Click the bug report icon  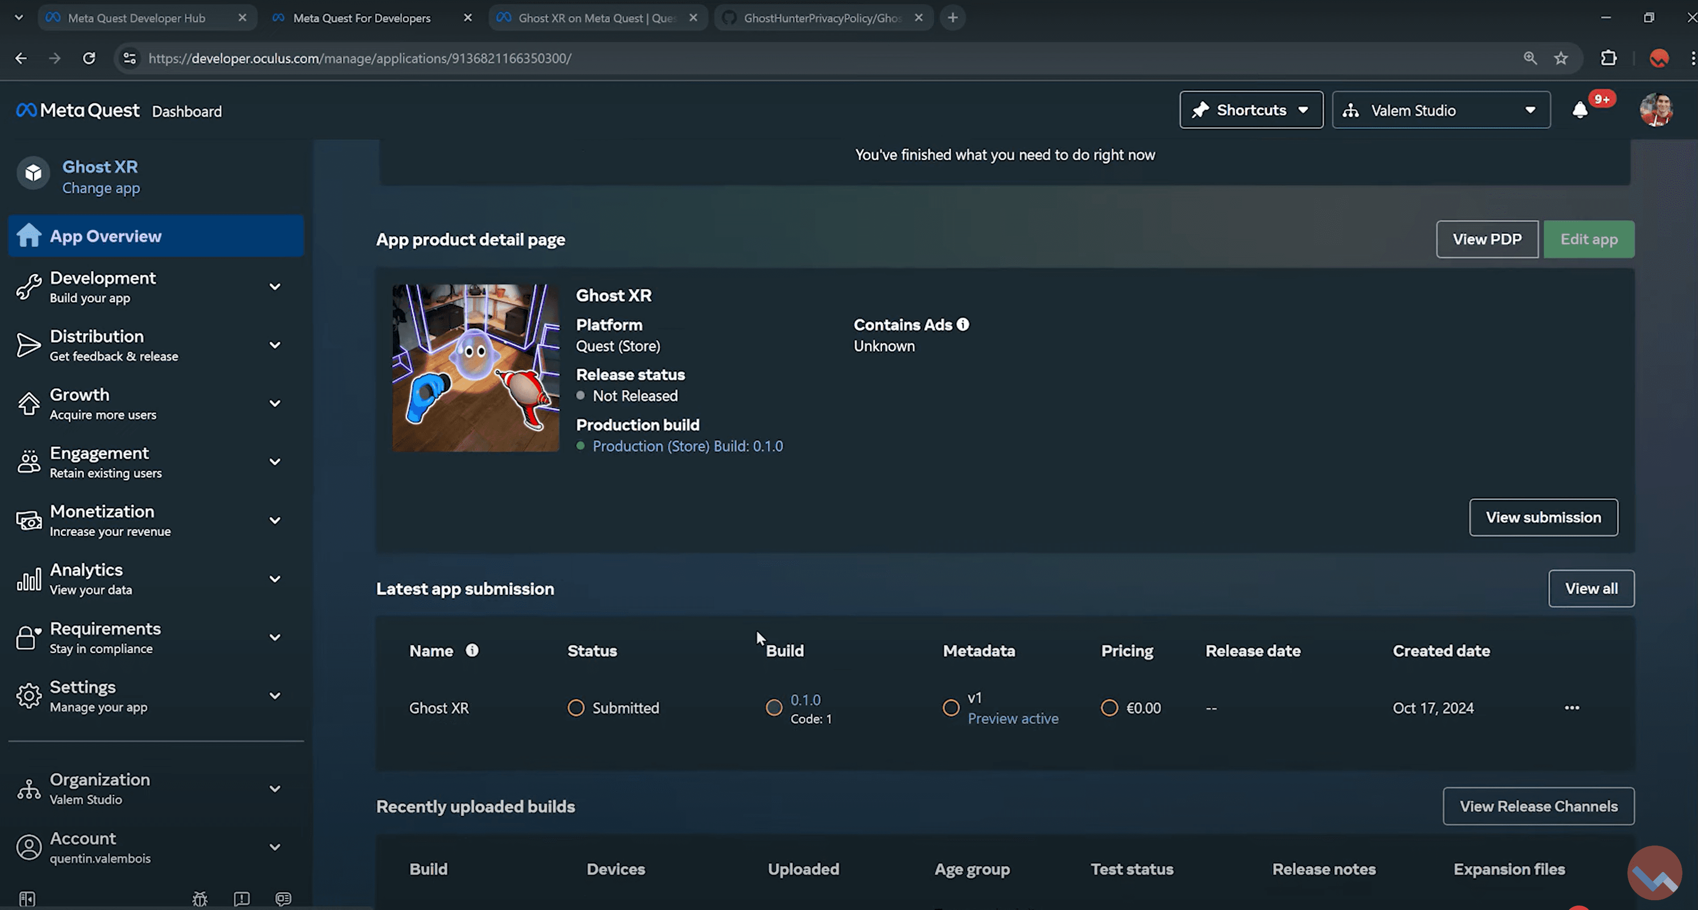(x=200, y=898)
